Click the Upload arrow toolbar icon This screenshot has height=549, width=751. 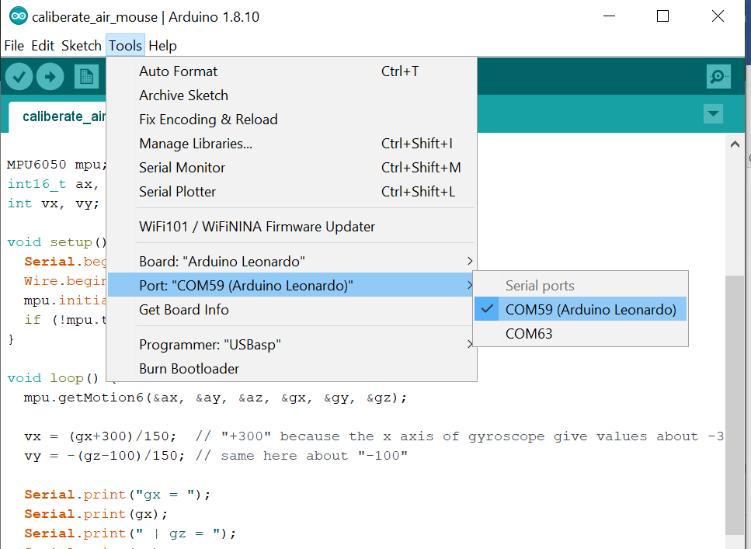[x=50, y=77]
